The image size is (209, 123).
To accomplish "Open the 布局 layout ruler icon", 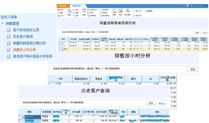I will coord(121,11).
